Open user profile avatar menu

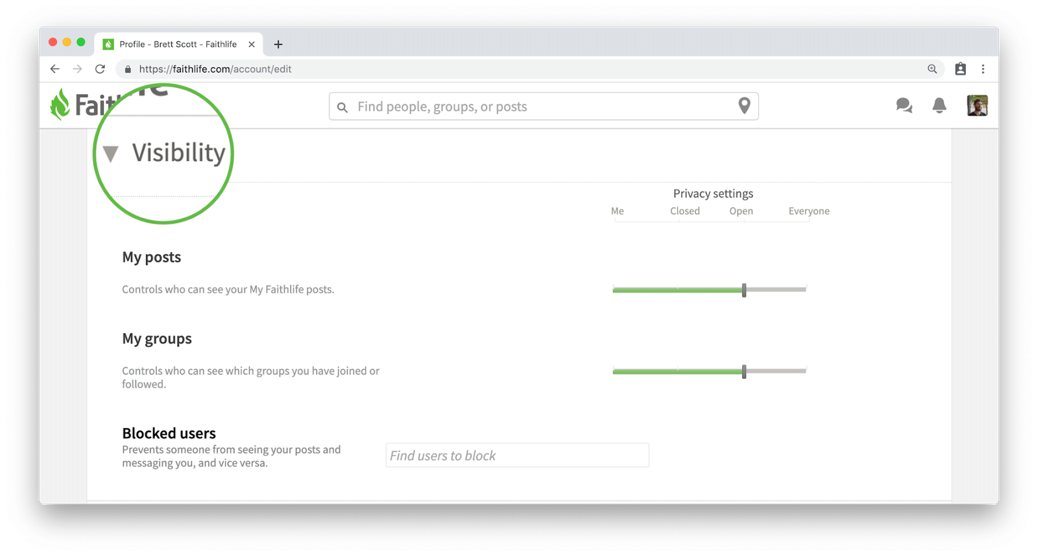(978, 105)
